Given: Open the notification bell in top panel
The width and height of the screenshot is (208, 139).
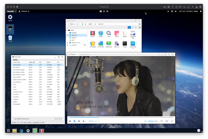Looking at the screenshot, I should (201, 11).
